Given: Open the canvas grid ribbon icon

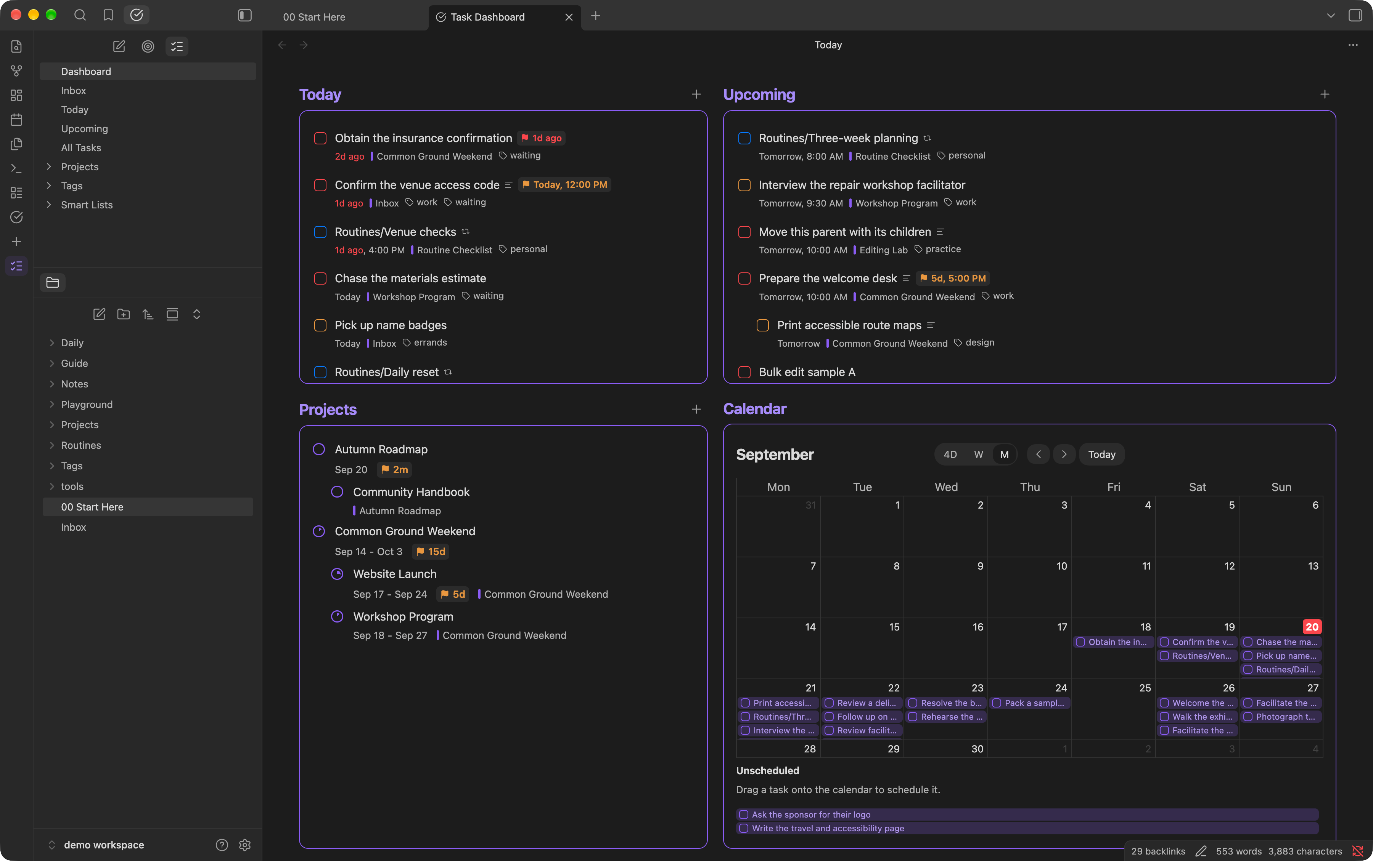Looking at the screenshot, I should click(x=16, y=95).
